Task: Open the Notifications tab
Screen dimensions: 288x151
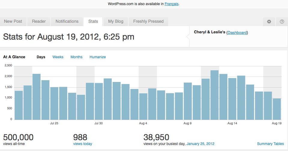Action: point(67,21)
